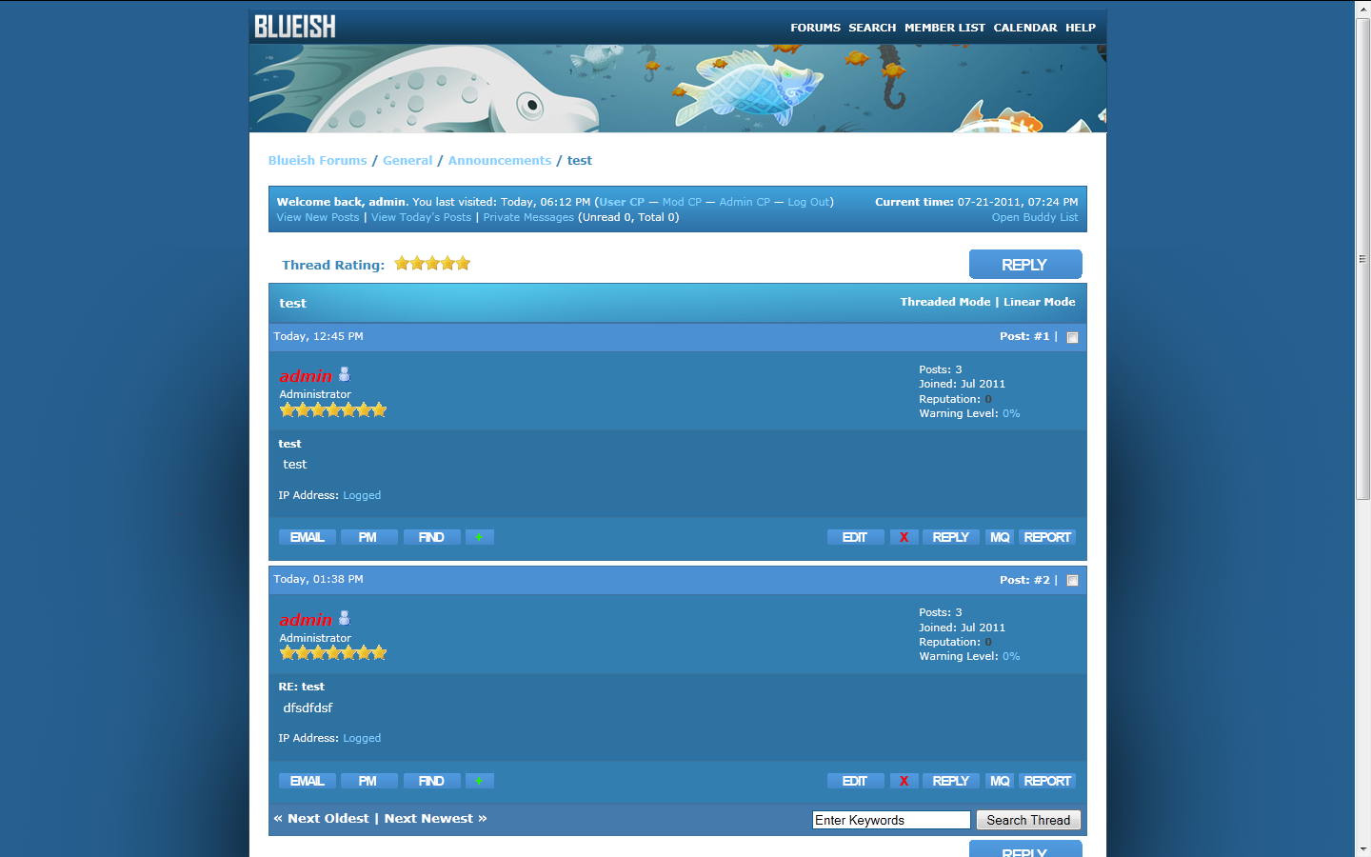Switch to Threaded Mode view
The image size is (1371, 857).
point(944,302)
